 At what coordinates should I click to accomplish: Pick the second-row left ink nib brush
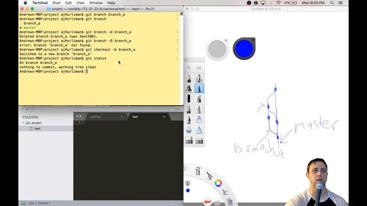[x=189, y=89]
